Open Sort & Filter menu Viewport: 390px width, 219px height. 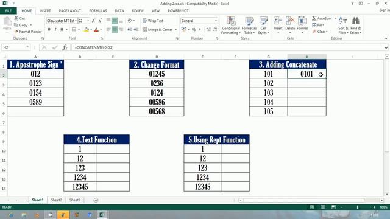(343, 26)
